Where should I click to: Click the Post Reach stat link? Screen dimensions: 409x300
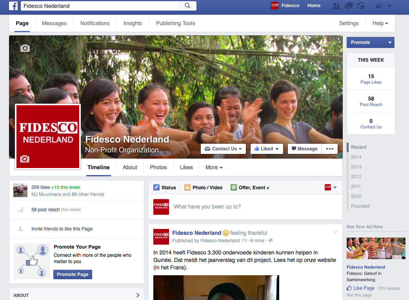[x=371, y=104]
